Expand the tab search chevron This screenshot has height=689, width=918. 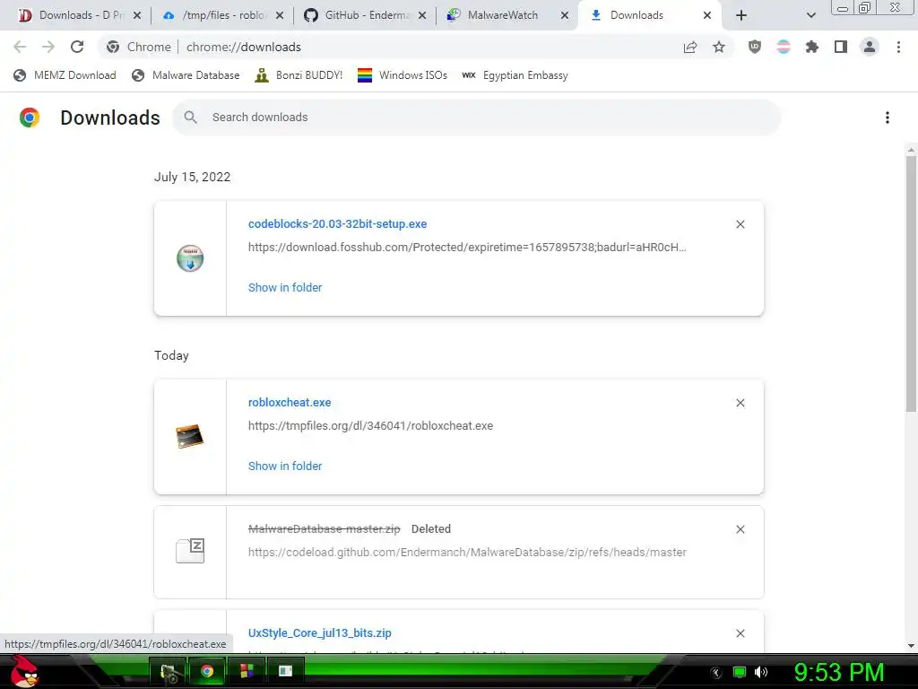[x=810, y=15]
